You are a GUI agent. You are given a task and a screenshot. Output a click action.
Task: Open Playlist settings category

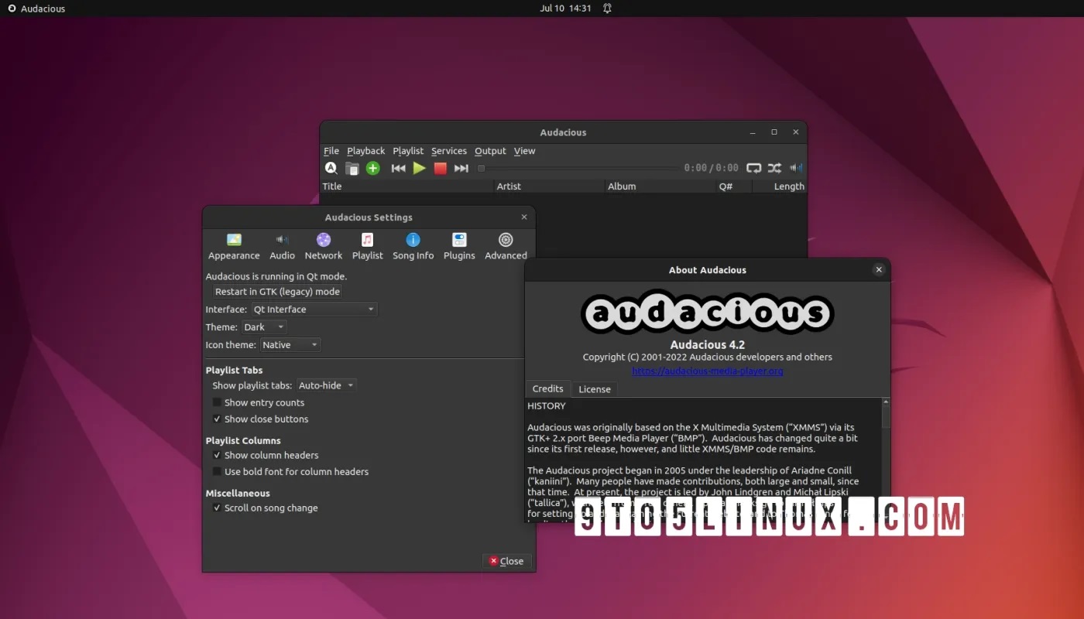367,247
